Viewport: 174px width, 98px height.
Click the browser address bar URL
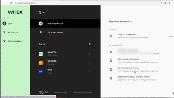click(x=27, y=3)
